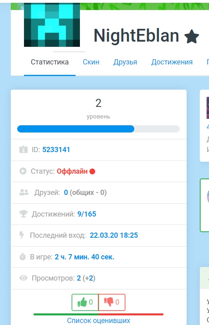Click the lightning bolt last login icon

[x=22, y=235]
